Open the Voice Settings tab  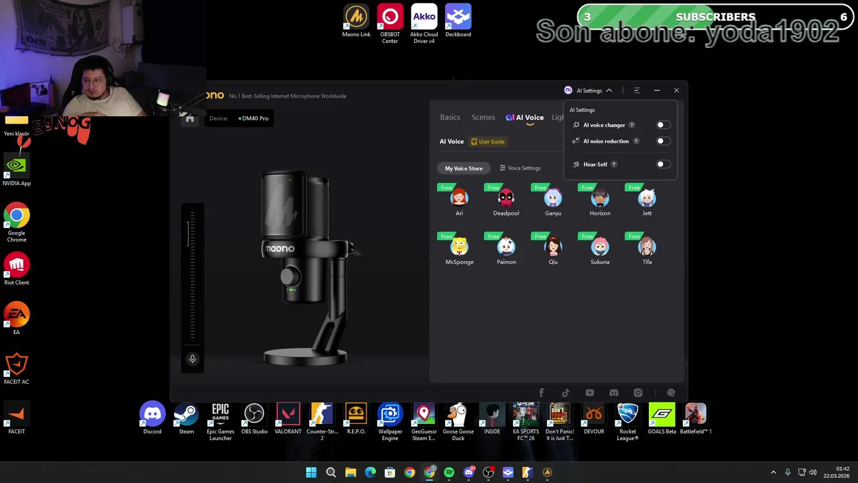coord(520,168)
